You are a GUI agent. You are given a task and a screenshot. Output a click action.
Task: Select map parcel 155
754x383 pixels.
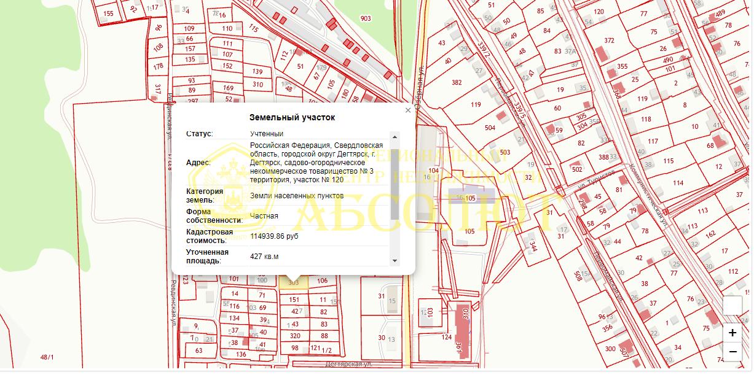pos(109,14)
